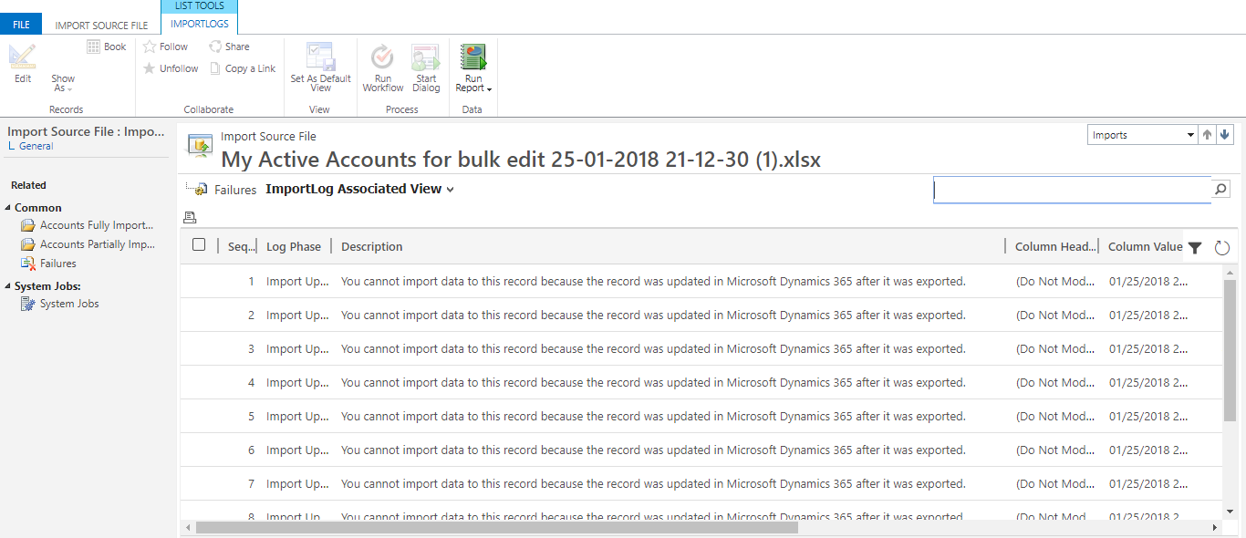The height and width of the screenshot is (538, 1246).
Task: Toggle the select-all checkbox in grid header
Action: pos(199,245)
